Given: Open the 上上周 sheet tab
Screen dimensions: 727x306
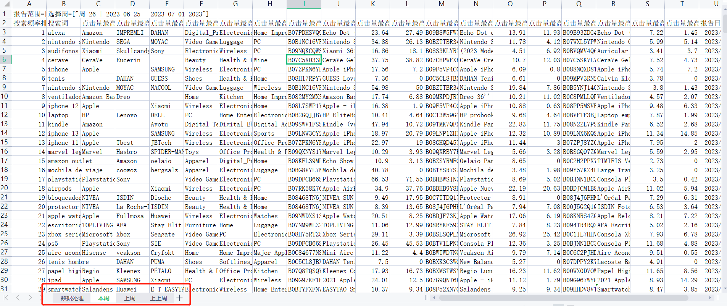Looking at the screenshot, I should (158, 298).
